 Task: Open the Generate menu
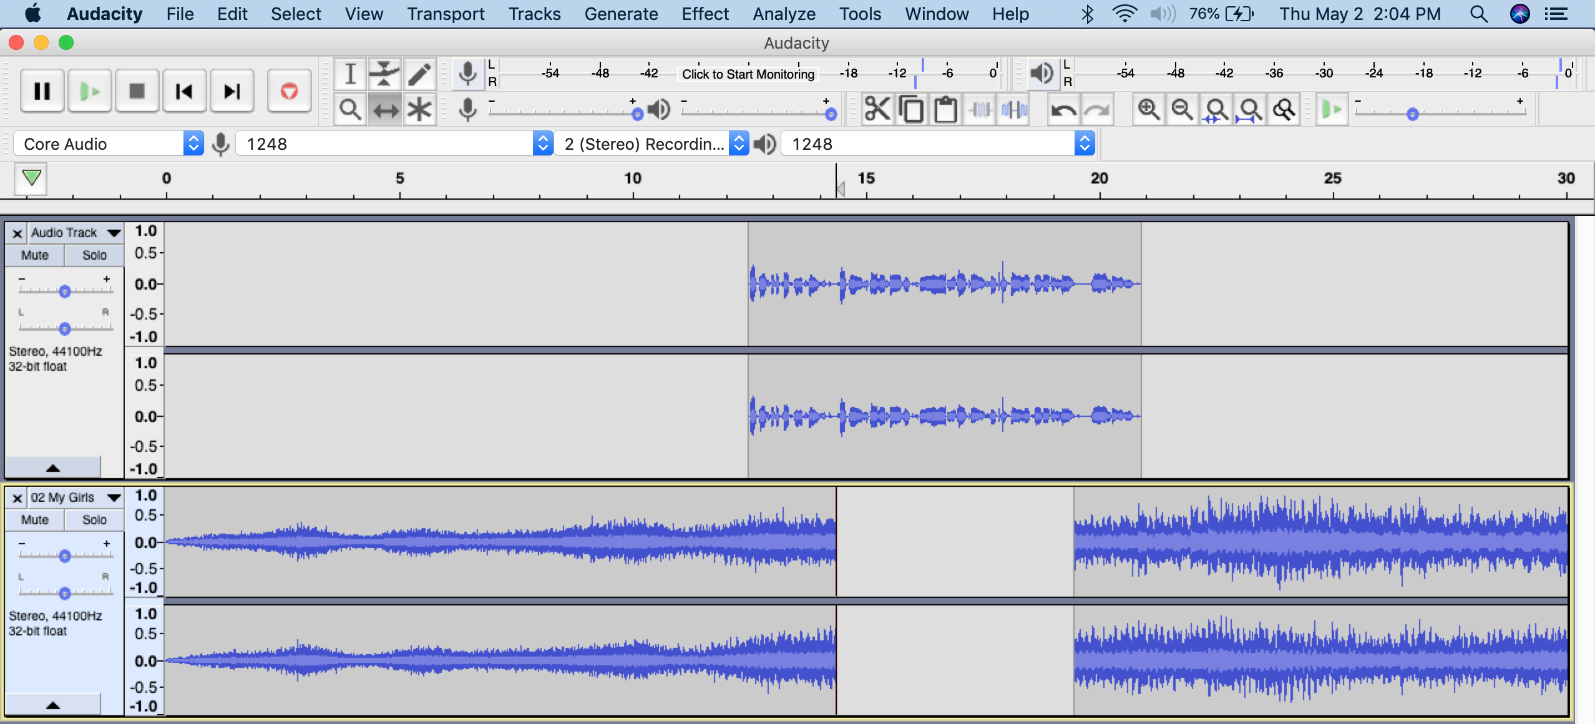(x=620, y=13)
